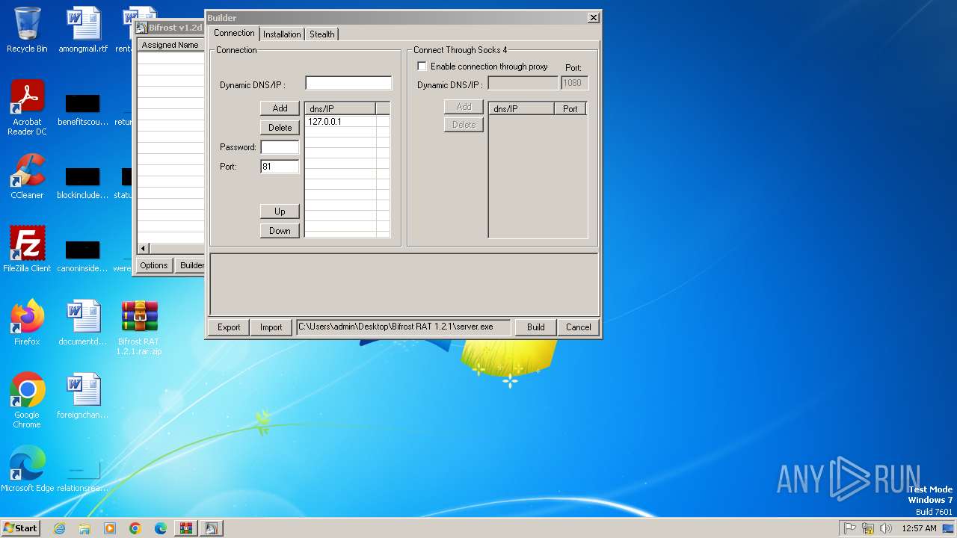Focus the server.exe output path field

404,327
